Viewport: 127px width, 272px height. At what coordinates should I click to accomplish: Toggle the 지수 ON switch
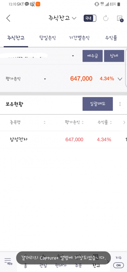tap(119, 265)
